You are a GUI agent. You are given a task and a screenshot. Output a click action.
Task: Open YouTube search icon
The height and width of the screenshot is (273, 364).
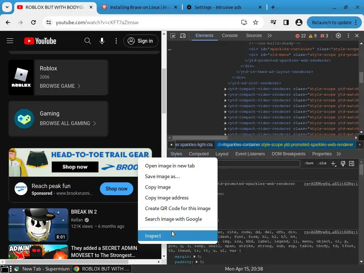(87, 41)
